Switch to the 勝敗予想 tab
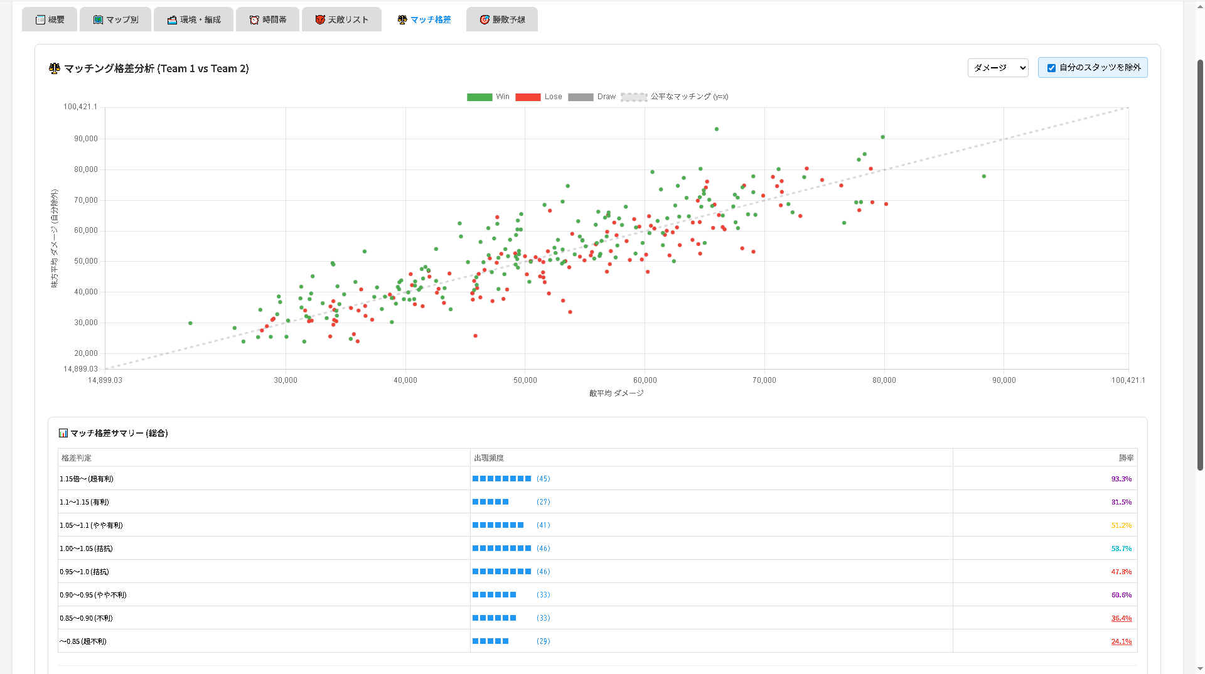This screenshot has height=674, width=1205. [502, 20]
